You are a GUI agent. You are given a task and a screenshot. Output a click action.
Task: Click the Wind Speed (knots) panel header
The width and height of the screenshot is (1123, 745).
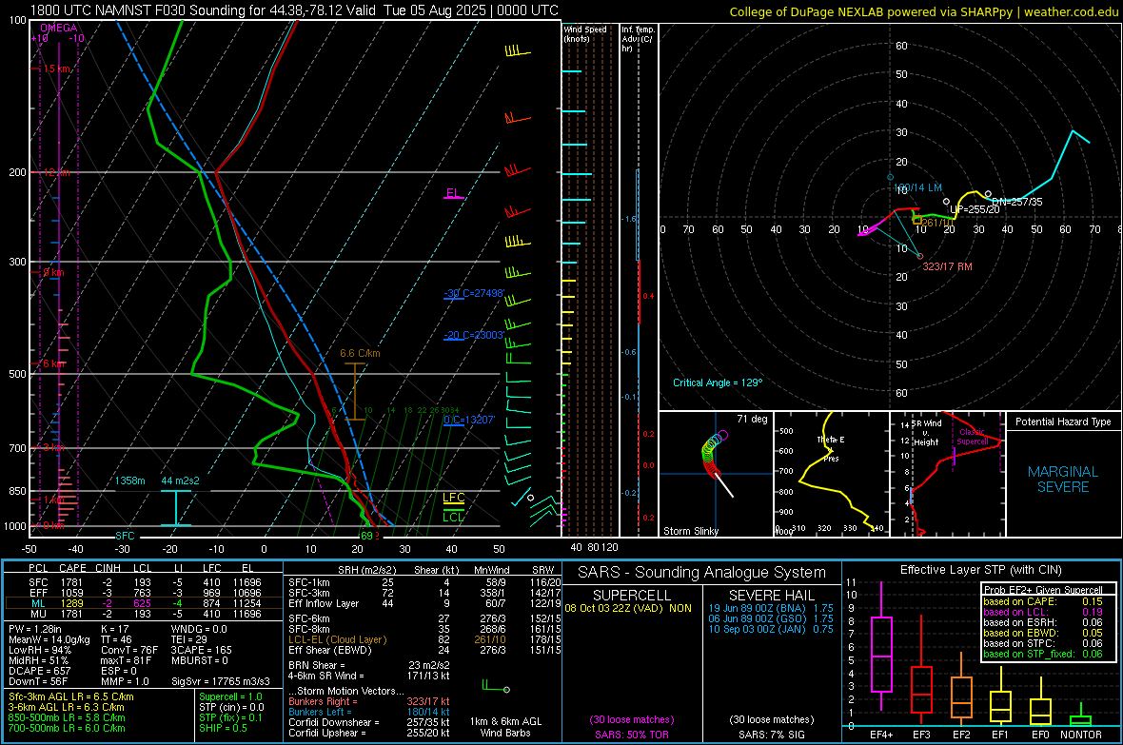click(584, 33)
